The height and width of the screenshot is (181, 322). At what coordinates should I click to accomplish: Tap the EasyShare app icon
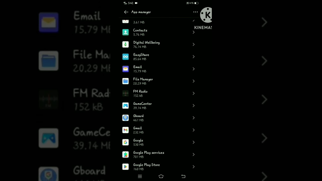(x=125, y=57)
